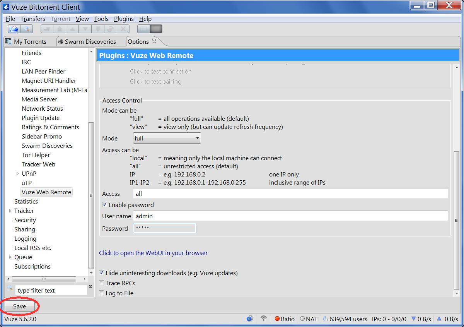Open the Tools menu
Image resolution: width=464 pixels, height=327 pixels.
(x=101, y=19)
